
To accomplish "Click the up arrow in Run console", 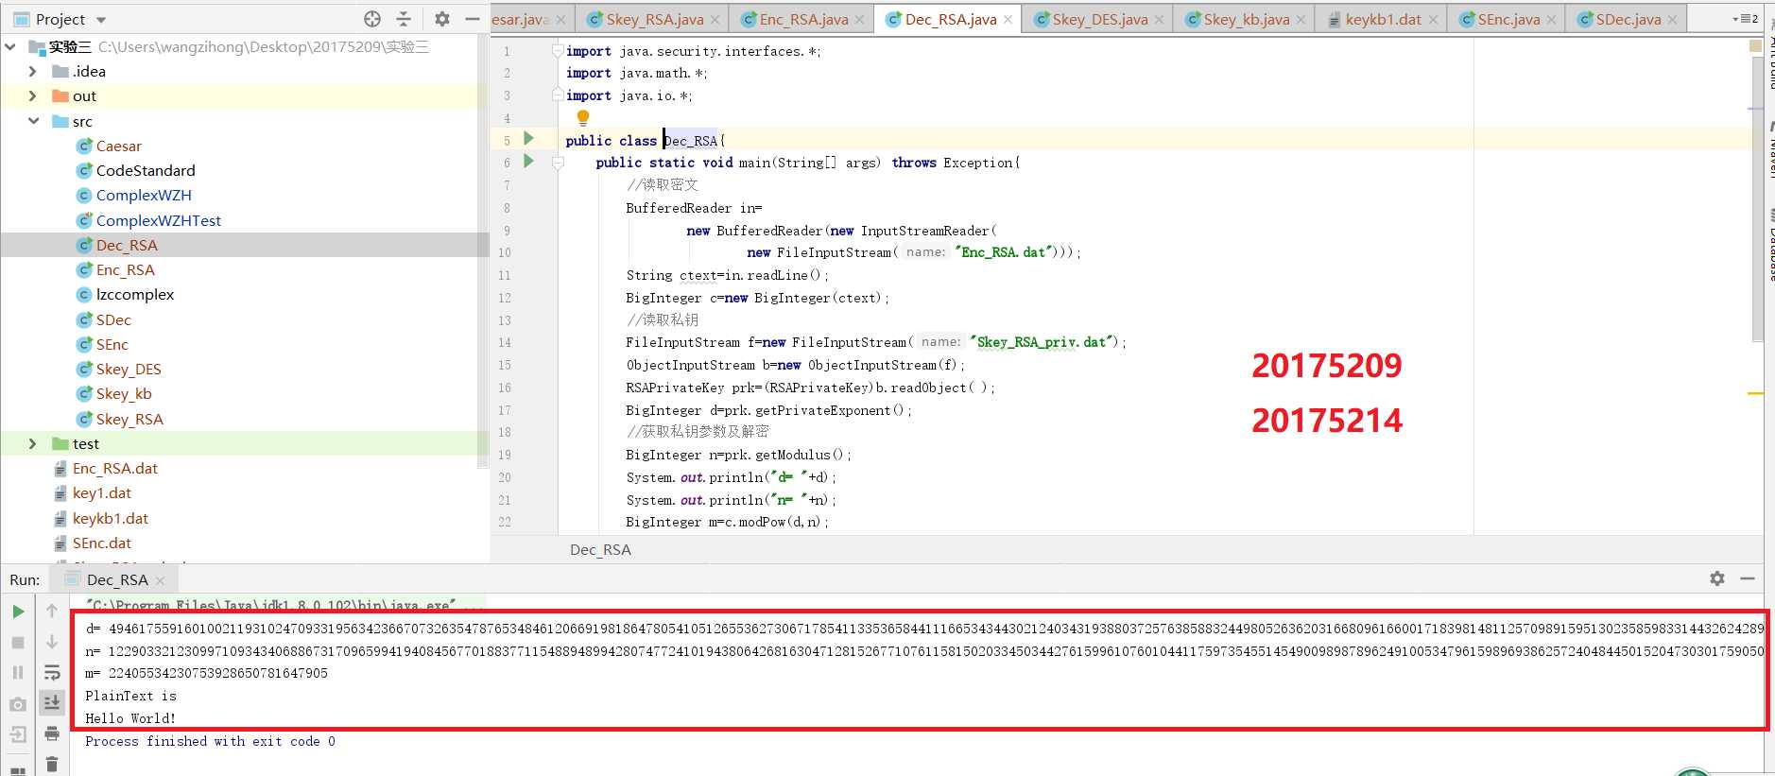I will [52, 612].
